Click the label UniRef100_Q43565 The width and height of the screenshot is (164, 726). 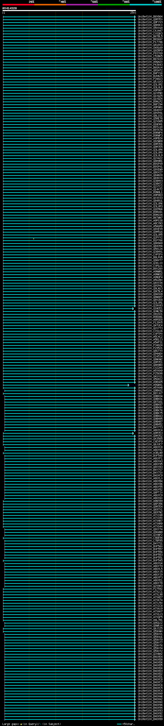click(150, 439)
